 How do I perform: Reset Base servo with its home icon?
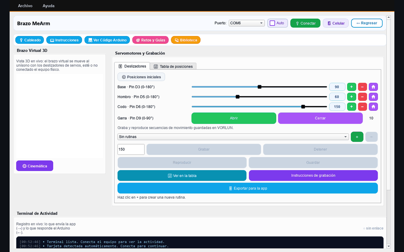[373, 87]
